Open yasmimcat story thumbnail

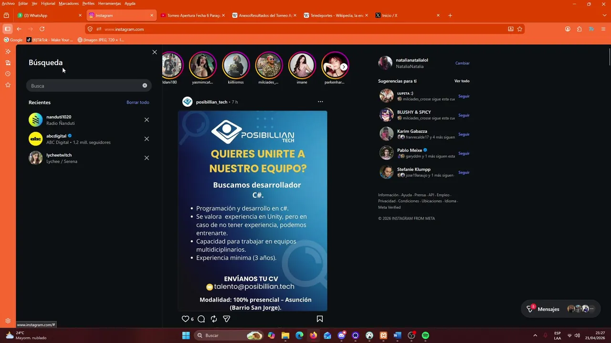click(x=203, y=65)
